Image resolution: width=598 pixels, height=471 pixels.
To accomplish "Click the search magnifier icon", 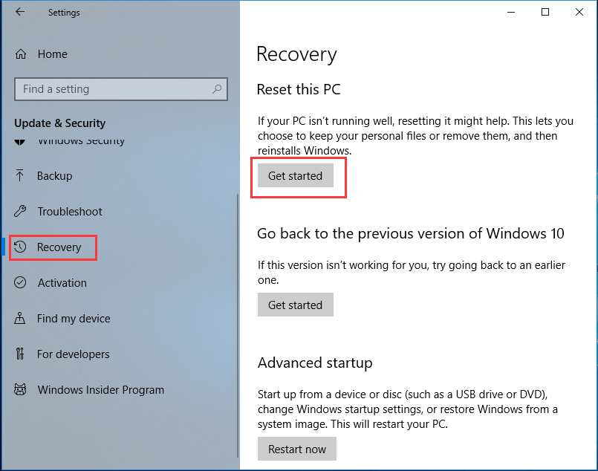I will pyautogui.click(x=217, y=89).
